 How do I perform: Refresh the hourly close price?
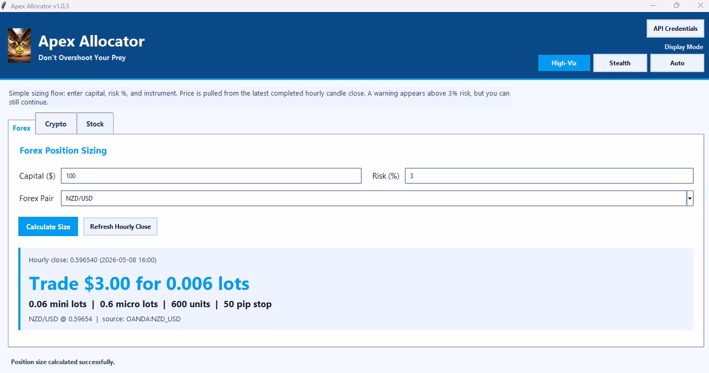click(120, 227)
